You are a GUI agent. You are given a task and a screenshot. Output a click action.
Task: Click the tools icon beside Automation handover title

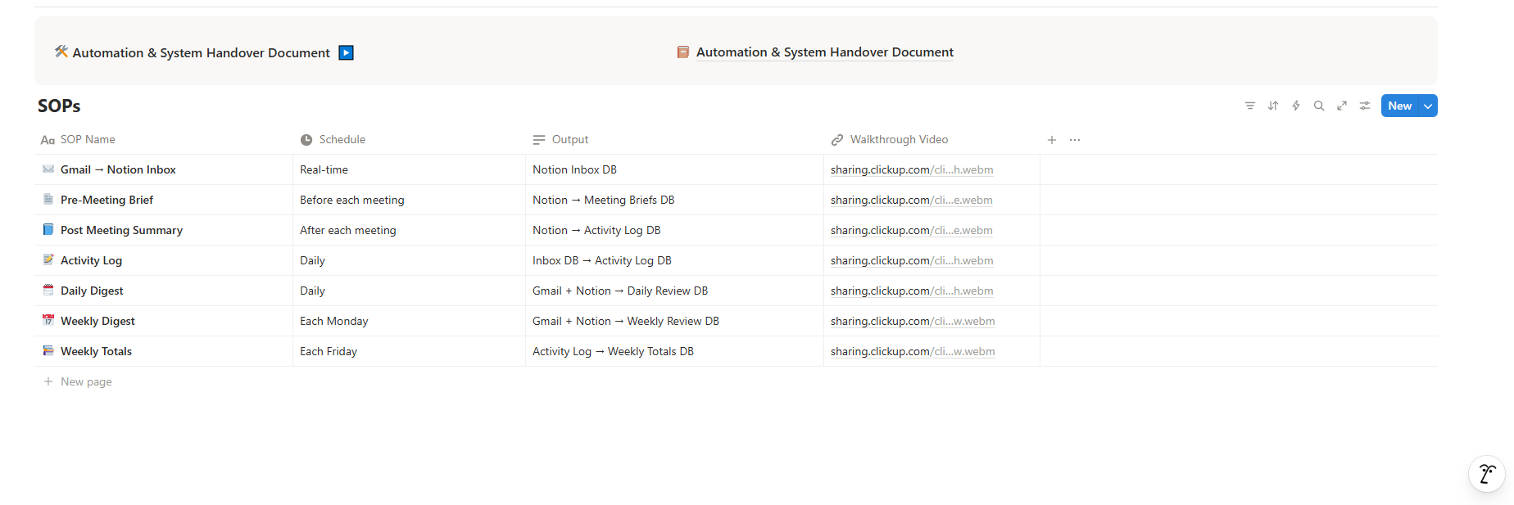click(x=61, y=52)
